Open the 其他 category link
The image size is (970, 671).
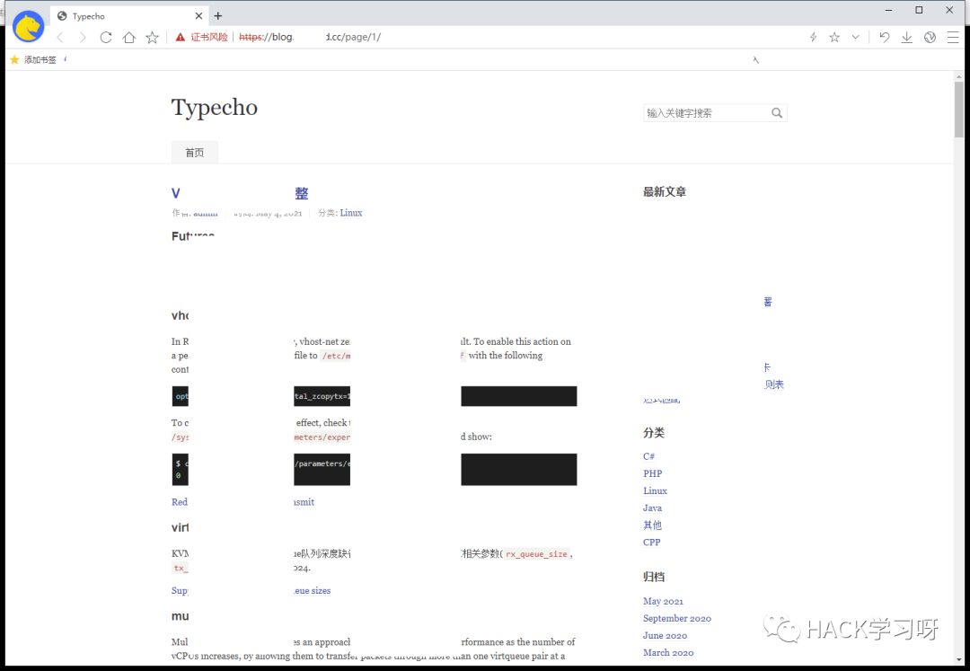pyautogui.click(x=653, y=525)
